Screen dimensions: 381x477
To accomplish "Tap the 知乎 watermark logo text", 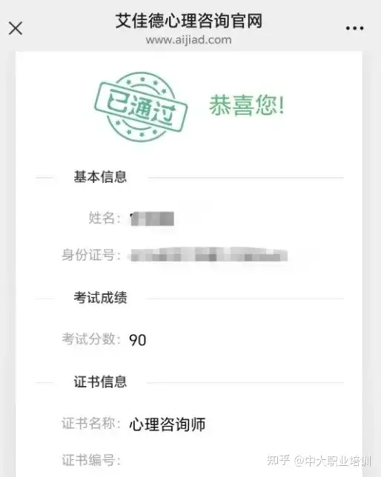I will [279, 461].
